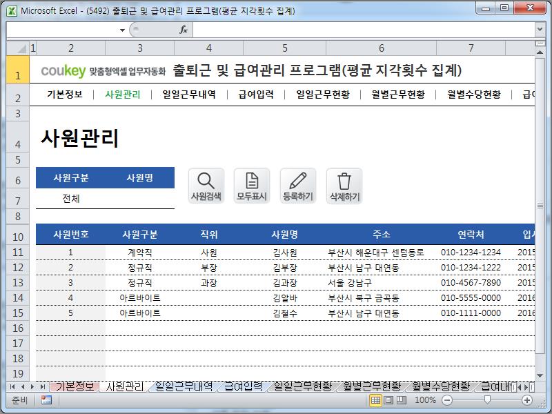
Task: Click inside the formula bar input
Action: (364, 30)
